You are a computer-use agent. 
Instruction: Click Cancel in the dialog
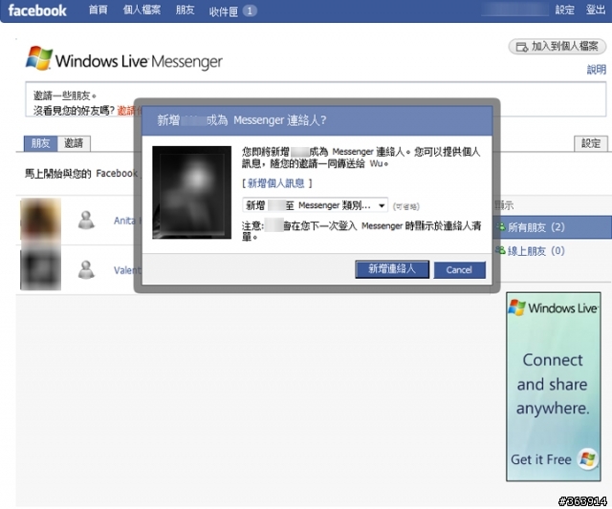click(459, 269)
